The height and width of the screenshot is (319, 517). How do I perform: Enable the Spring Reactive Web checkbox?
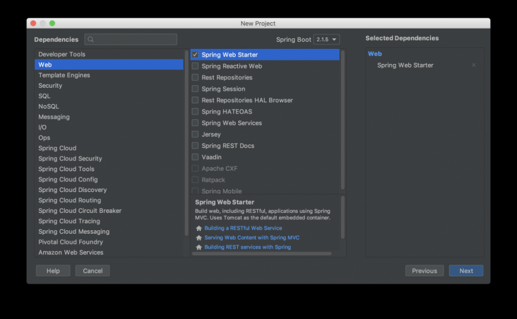(195, 66)
